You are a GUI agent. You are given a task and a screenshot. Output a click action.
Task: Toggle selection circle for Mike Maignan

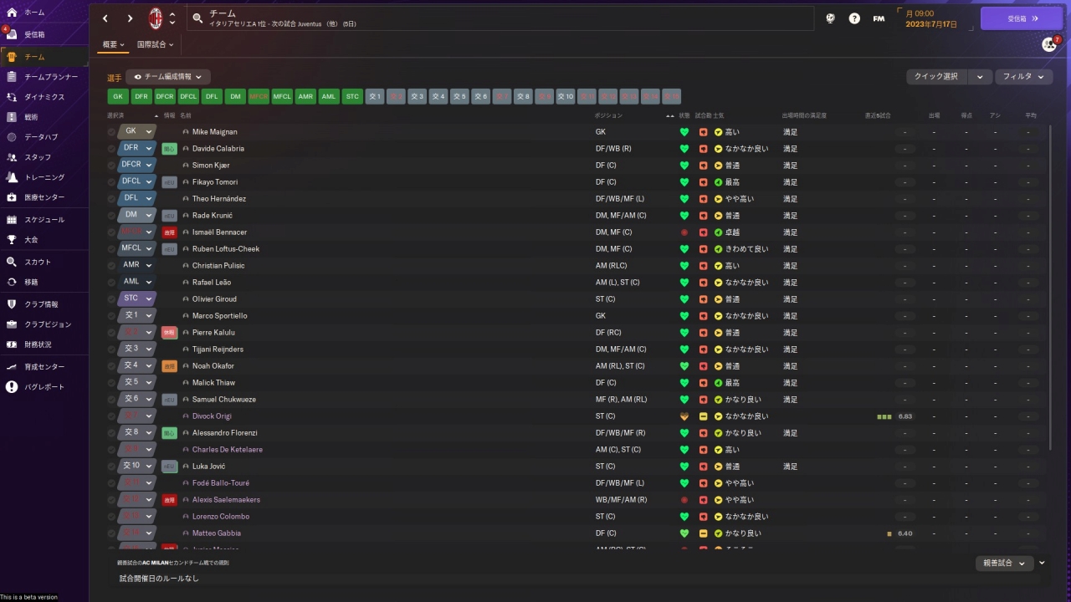coord(111,132)
